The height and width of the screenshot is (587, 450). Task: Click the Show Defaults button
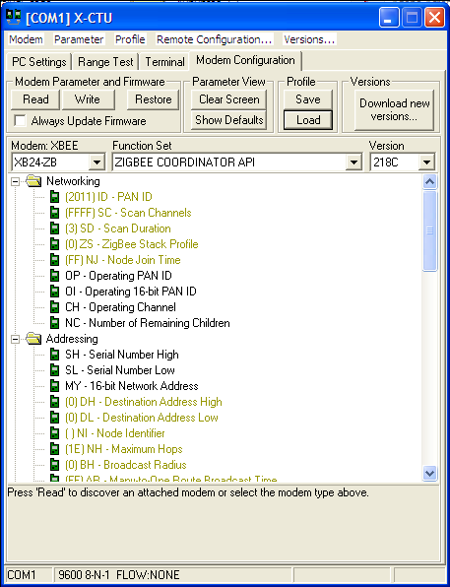[x=229, y=120]
